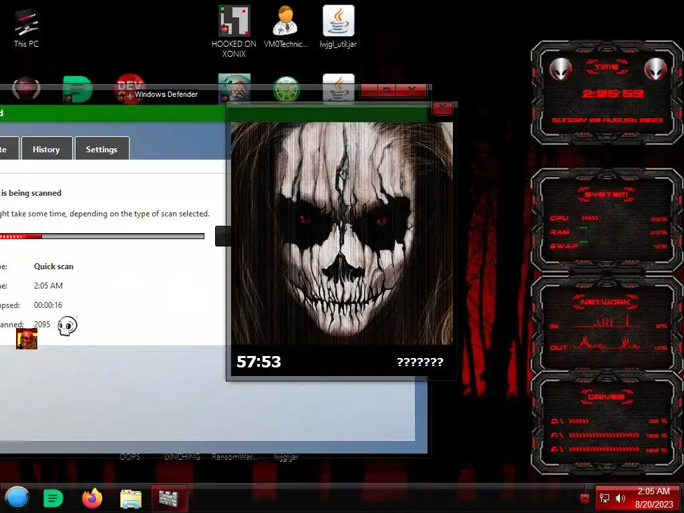684x513 pixels.
Task: Select the card-game desktop icon behind titlebar
Action: pos(234,88)
